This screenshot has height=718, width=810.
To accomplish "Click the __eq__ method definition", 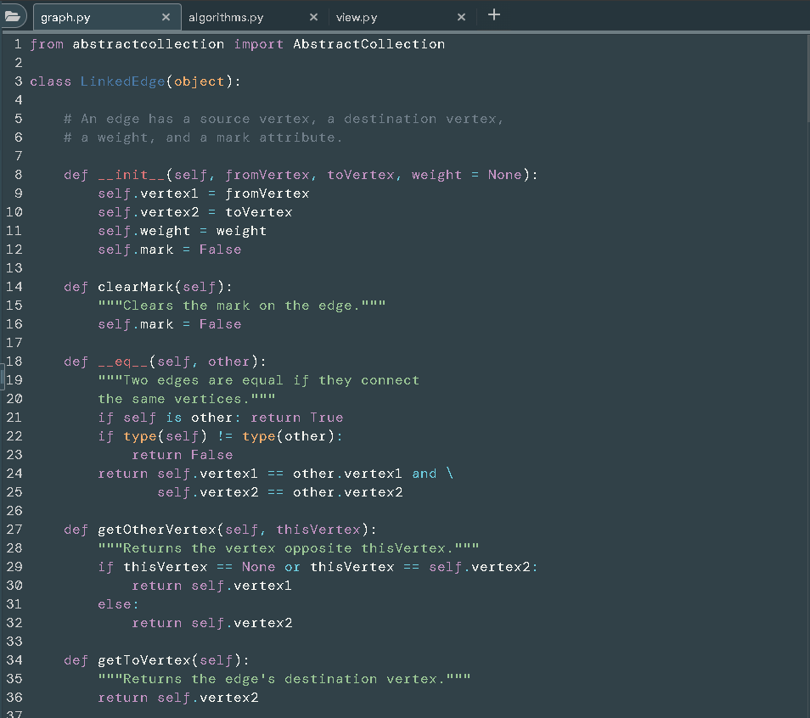I will coord(123,361).
